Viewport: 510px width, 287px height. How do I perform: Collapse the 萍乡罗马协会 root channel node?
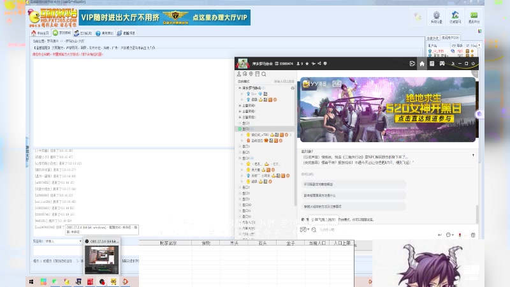(x=240, y=88)
